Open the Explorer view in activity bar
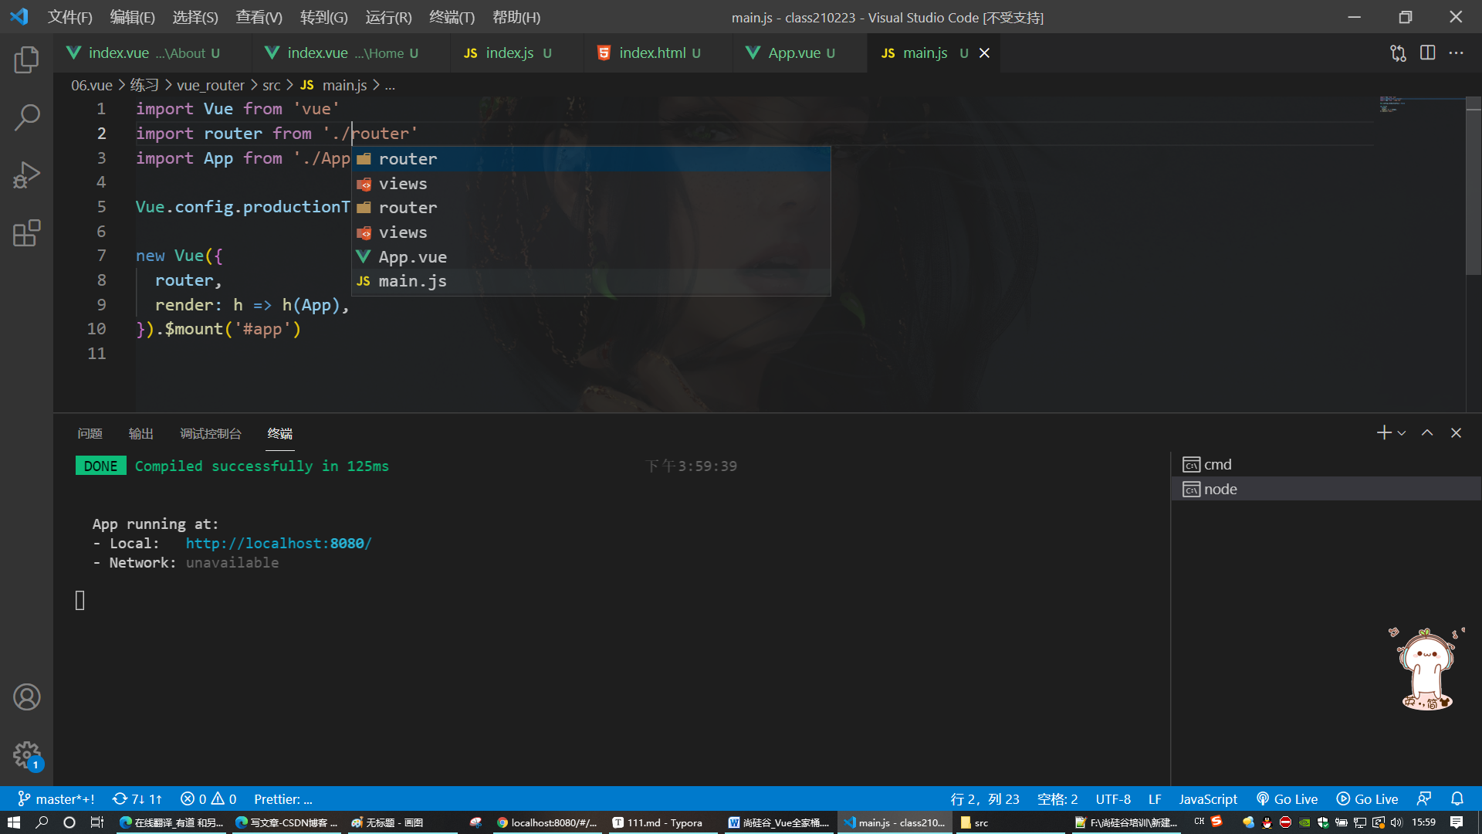The image size is (1482, 834). click(x=26, y=60)
